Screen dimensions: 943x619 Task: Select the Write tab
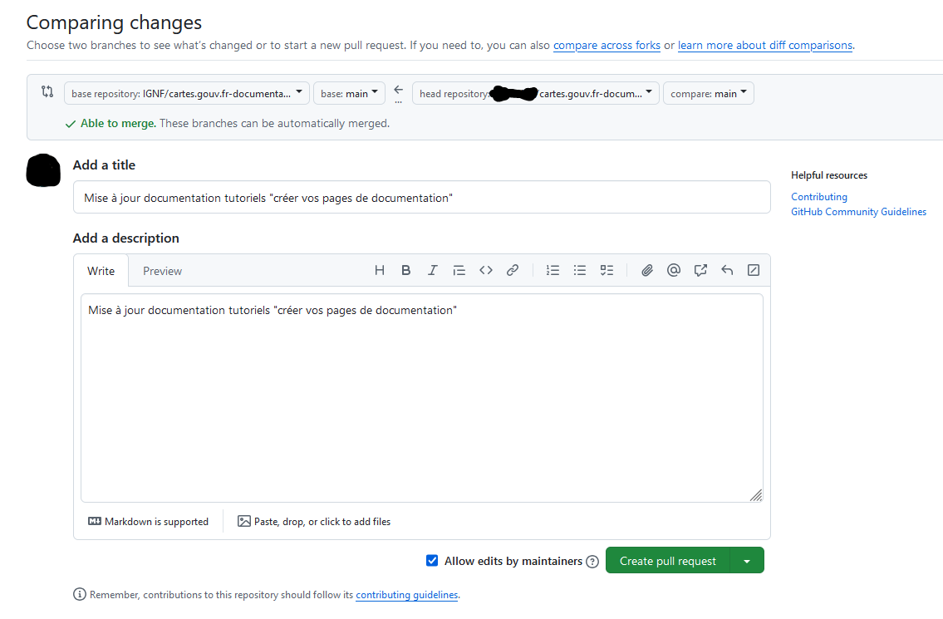101,270
